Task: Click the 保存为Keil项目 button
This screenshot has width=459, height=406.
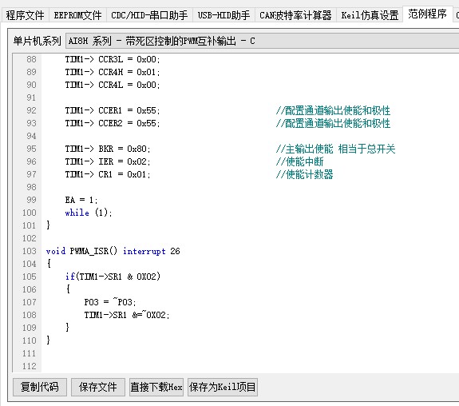Action: click(223, 387)
